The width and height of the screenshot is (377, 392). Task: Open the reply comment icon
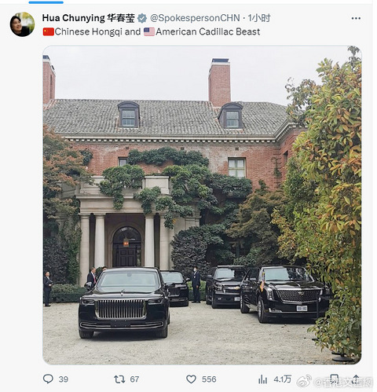(x=48, y=379)
